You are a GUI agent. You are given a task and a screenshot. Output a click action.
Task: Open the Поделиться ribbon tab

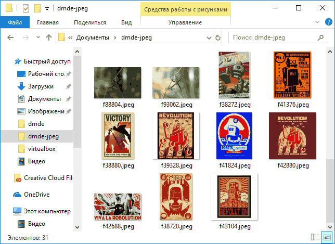point(90,22)
